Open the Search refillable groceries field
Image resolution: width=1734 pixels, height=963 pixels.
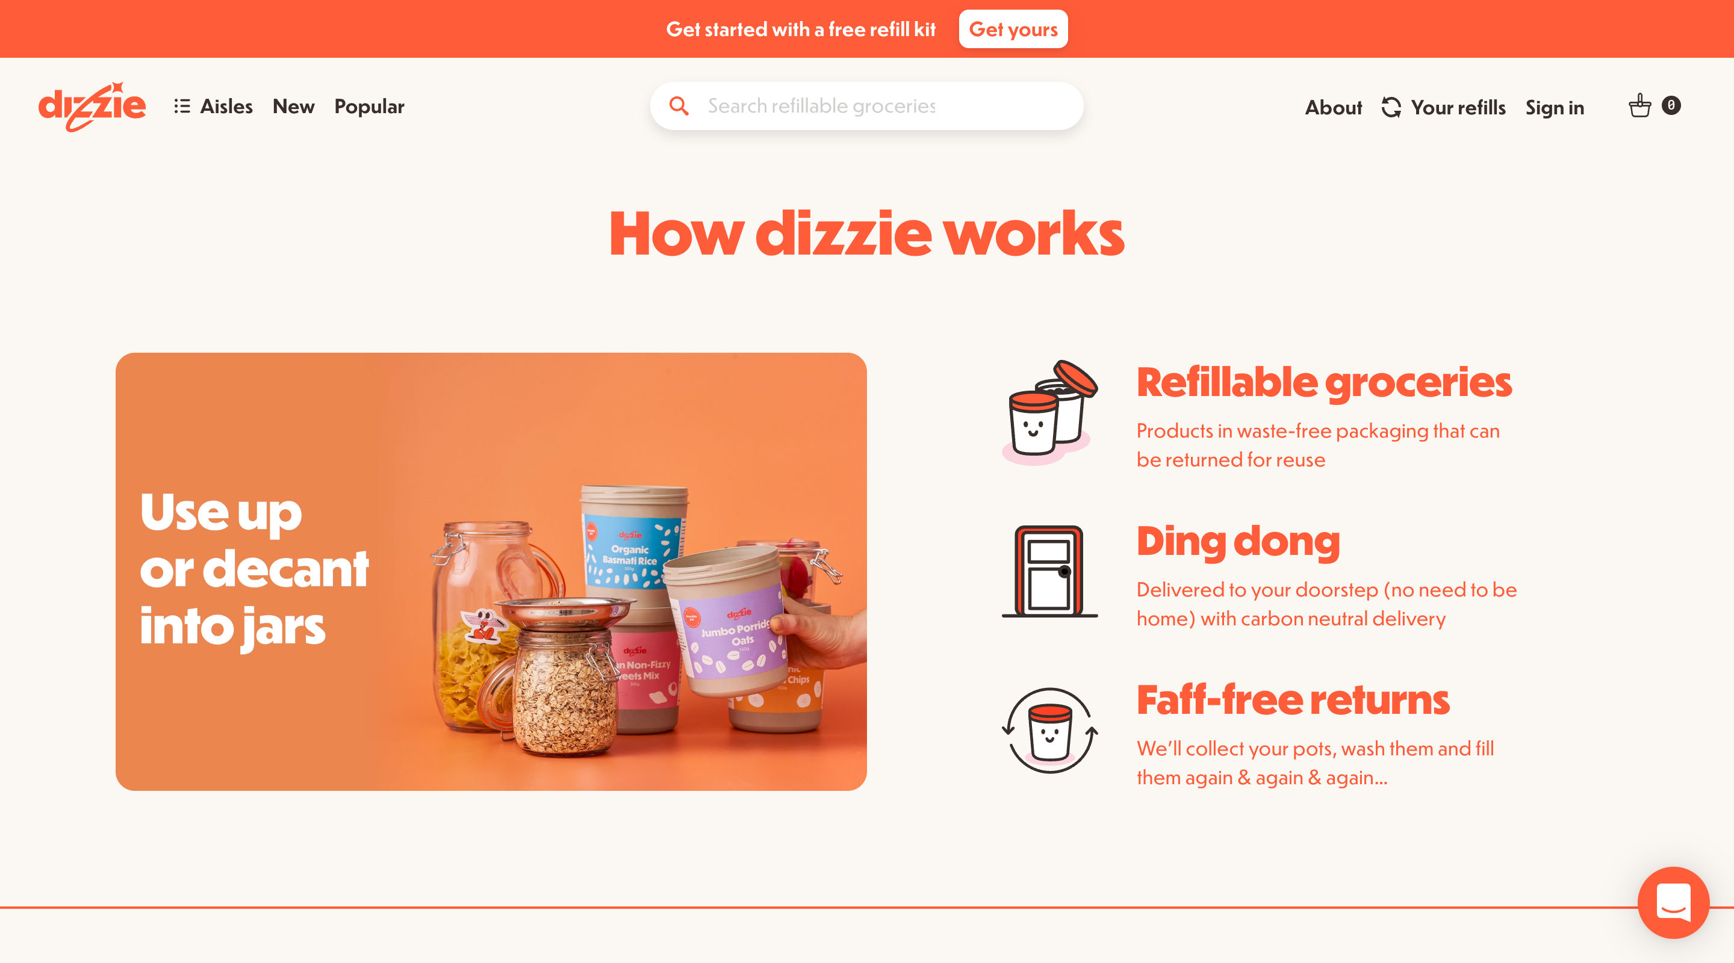click(867, 105)
